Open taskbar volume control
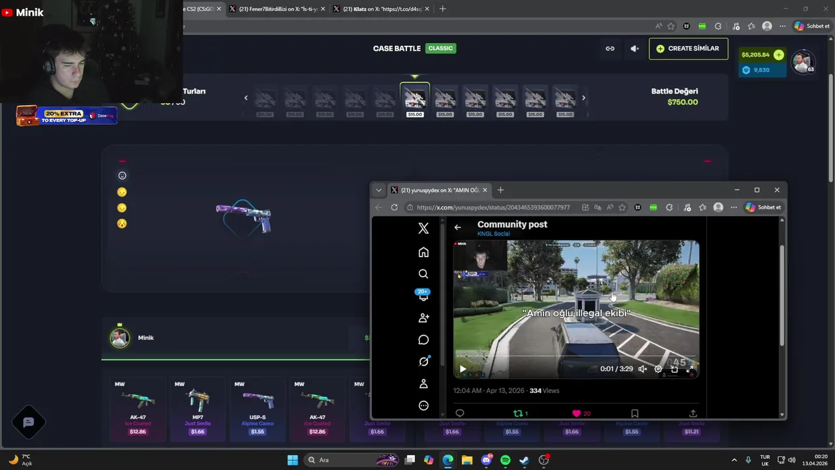This screenshot has height=470, width=835. click(x=792, y=460)
